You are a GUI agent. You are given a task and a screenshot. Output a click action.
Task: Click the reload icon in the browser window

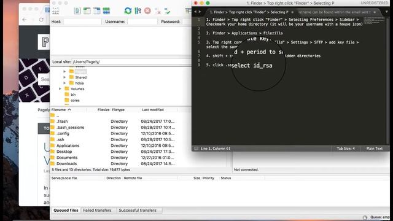[41, 20]
